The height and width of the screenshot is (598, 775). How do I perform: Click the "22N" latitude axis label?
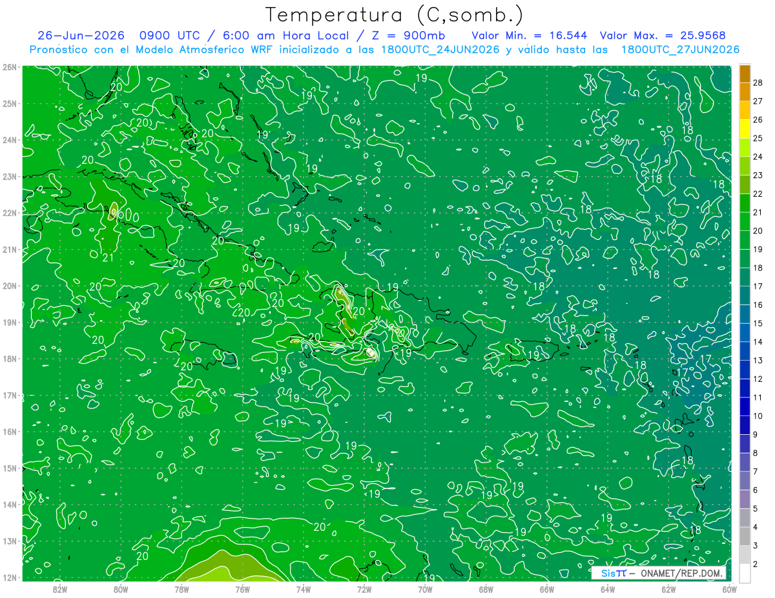[x=10, y=213]
